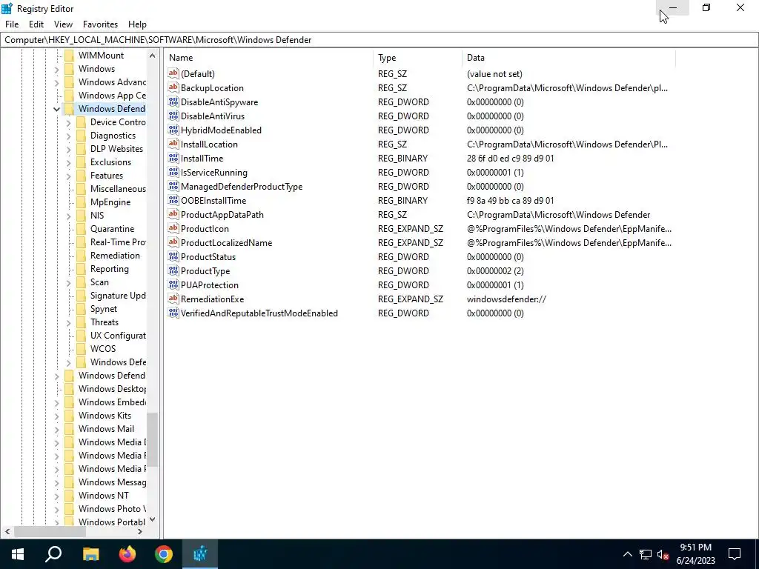Expand the Exclusions subkey
Viewport: 759px width, 569px height.
(69, 162)
